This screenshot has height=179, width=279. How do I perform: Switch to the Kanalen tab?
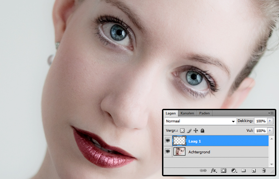click(x=187, y=113)
